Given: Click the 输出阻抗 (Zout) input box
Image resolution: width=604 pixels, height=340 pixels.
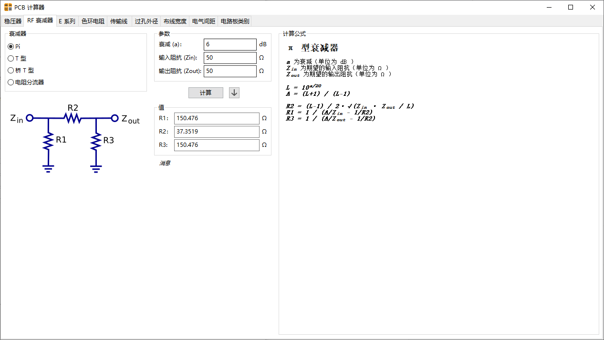Looking at the screenshot, I should click(229, 71).
